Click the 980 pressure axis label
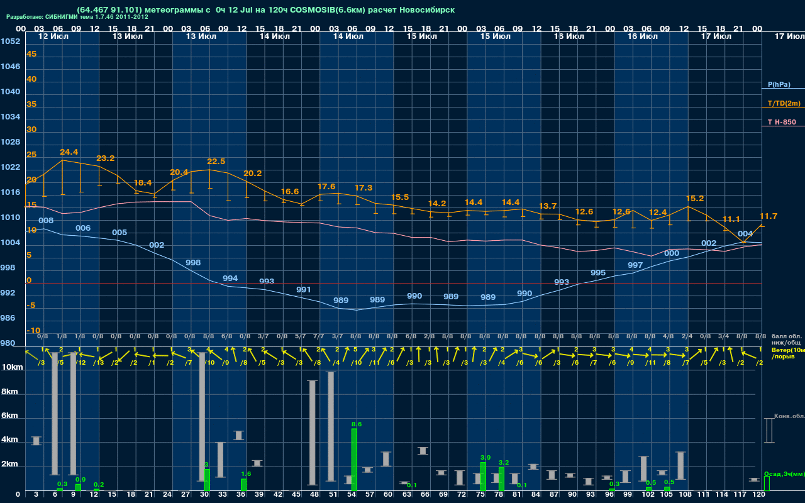Screen dimensions: 805x503 tap(8, 343)
